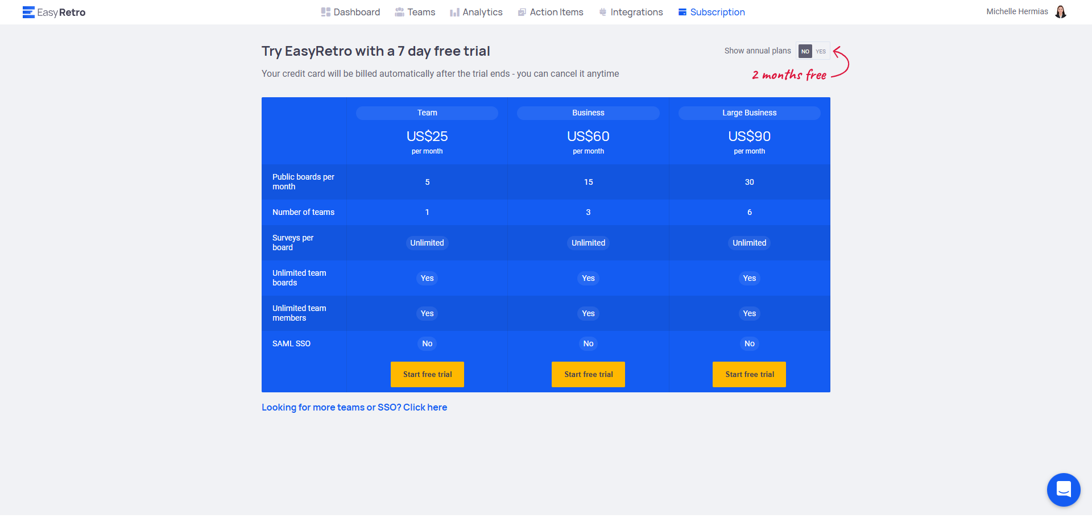Start free trial for Team plan

click(x=427, y=374)
